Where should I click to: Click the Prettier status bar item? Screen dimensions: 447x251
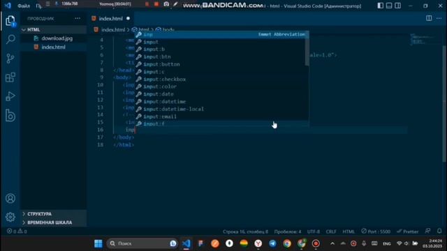408,231
